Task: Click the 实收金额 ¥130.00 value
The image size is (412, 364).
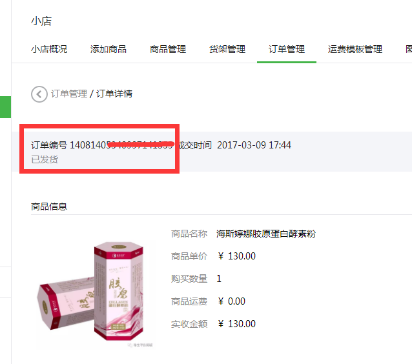Action: pyautogui.click(x=237, y=324)
